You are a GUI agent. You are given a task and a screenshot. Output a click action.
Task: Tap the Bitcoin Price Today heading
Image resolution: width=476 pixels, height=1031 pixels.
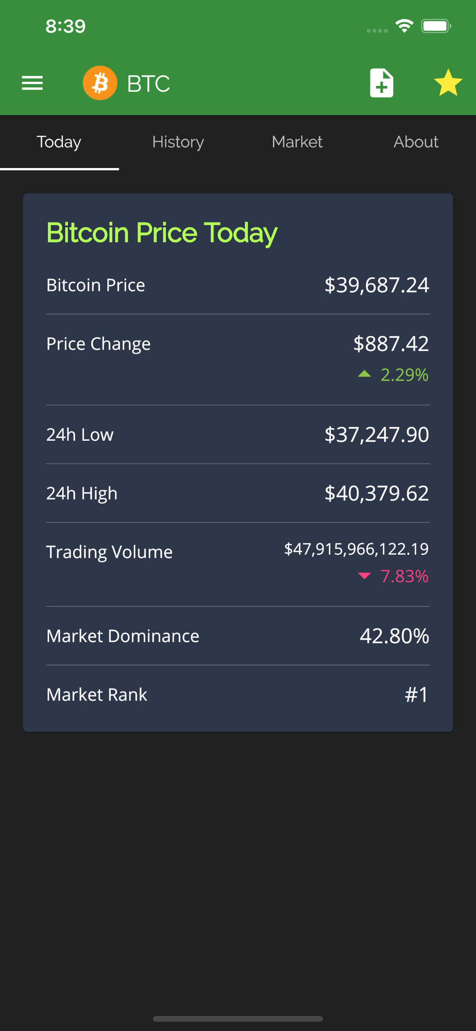pos(162,233)
